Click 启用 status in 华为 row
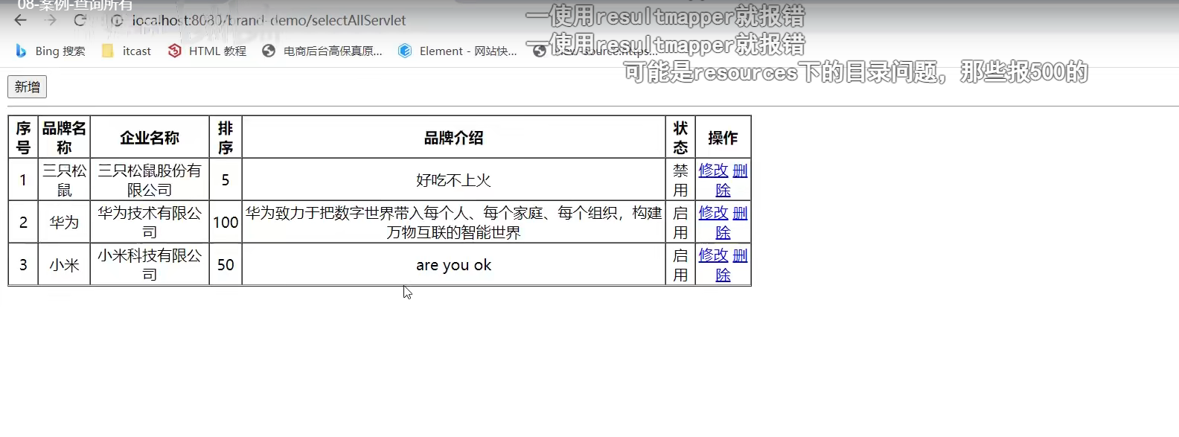The image size is (1179, 437). [x=680, y=223]
